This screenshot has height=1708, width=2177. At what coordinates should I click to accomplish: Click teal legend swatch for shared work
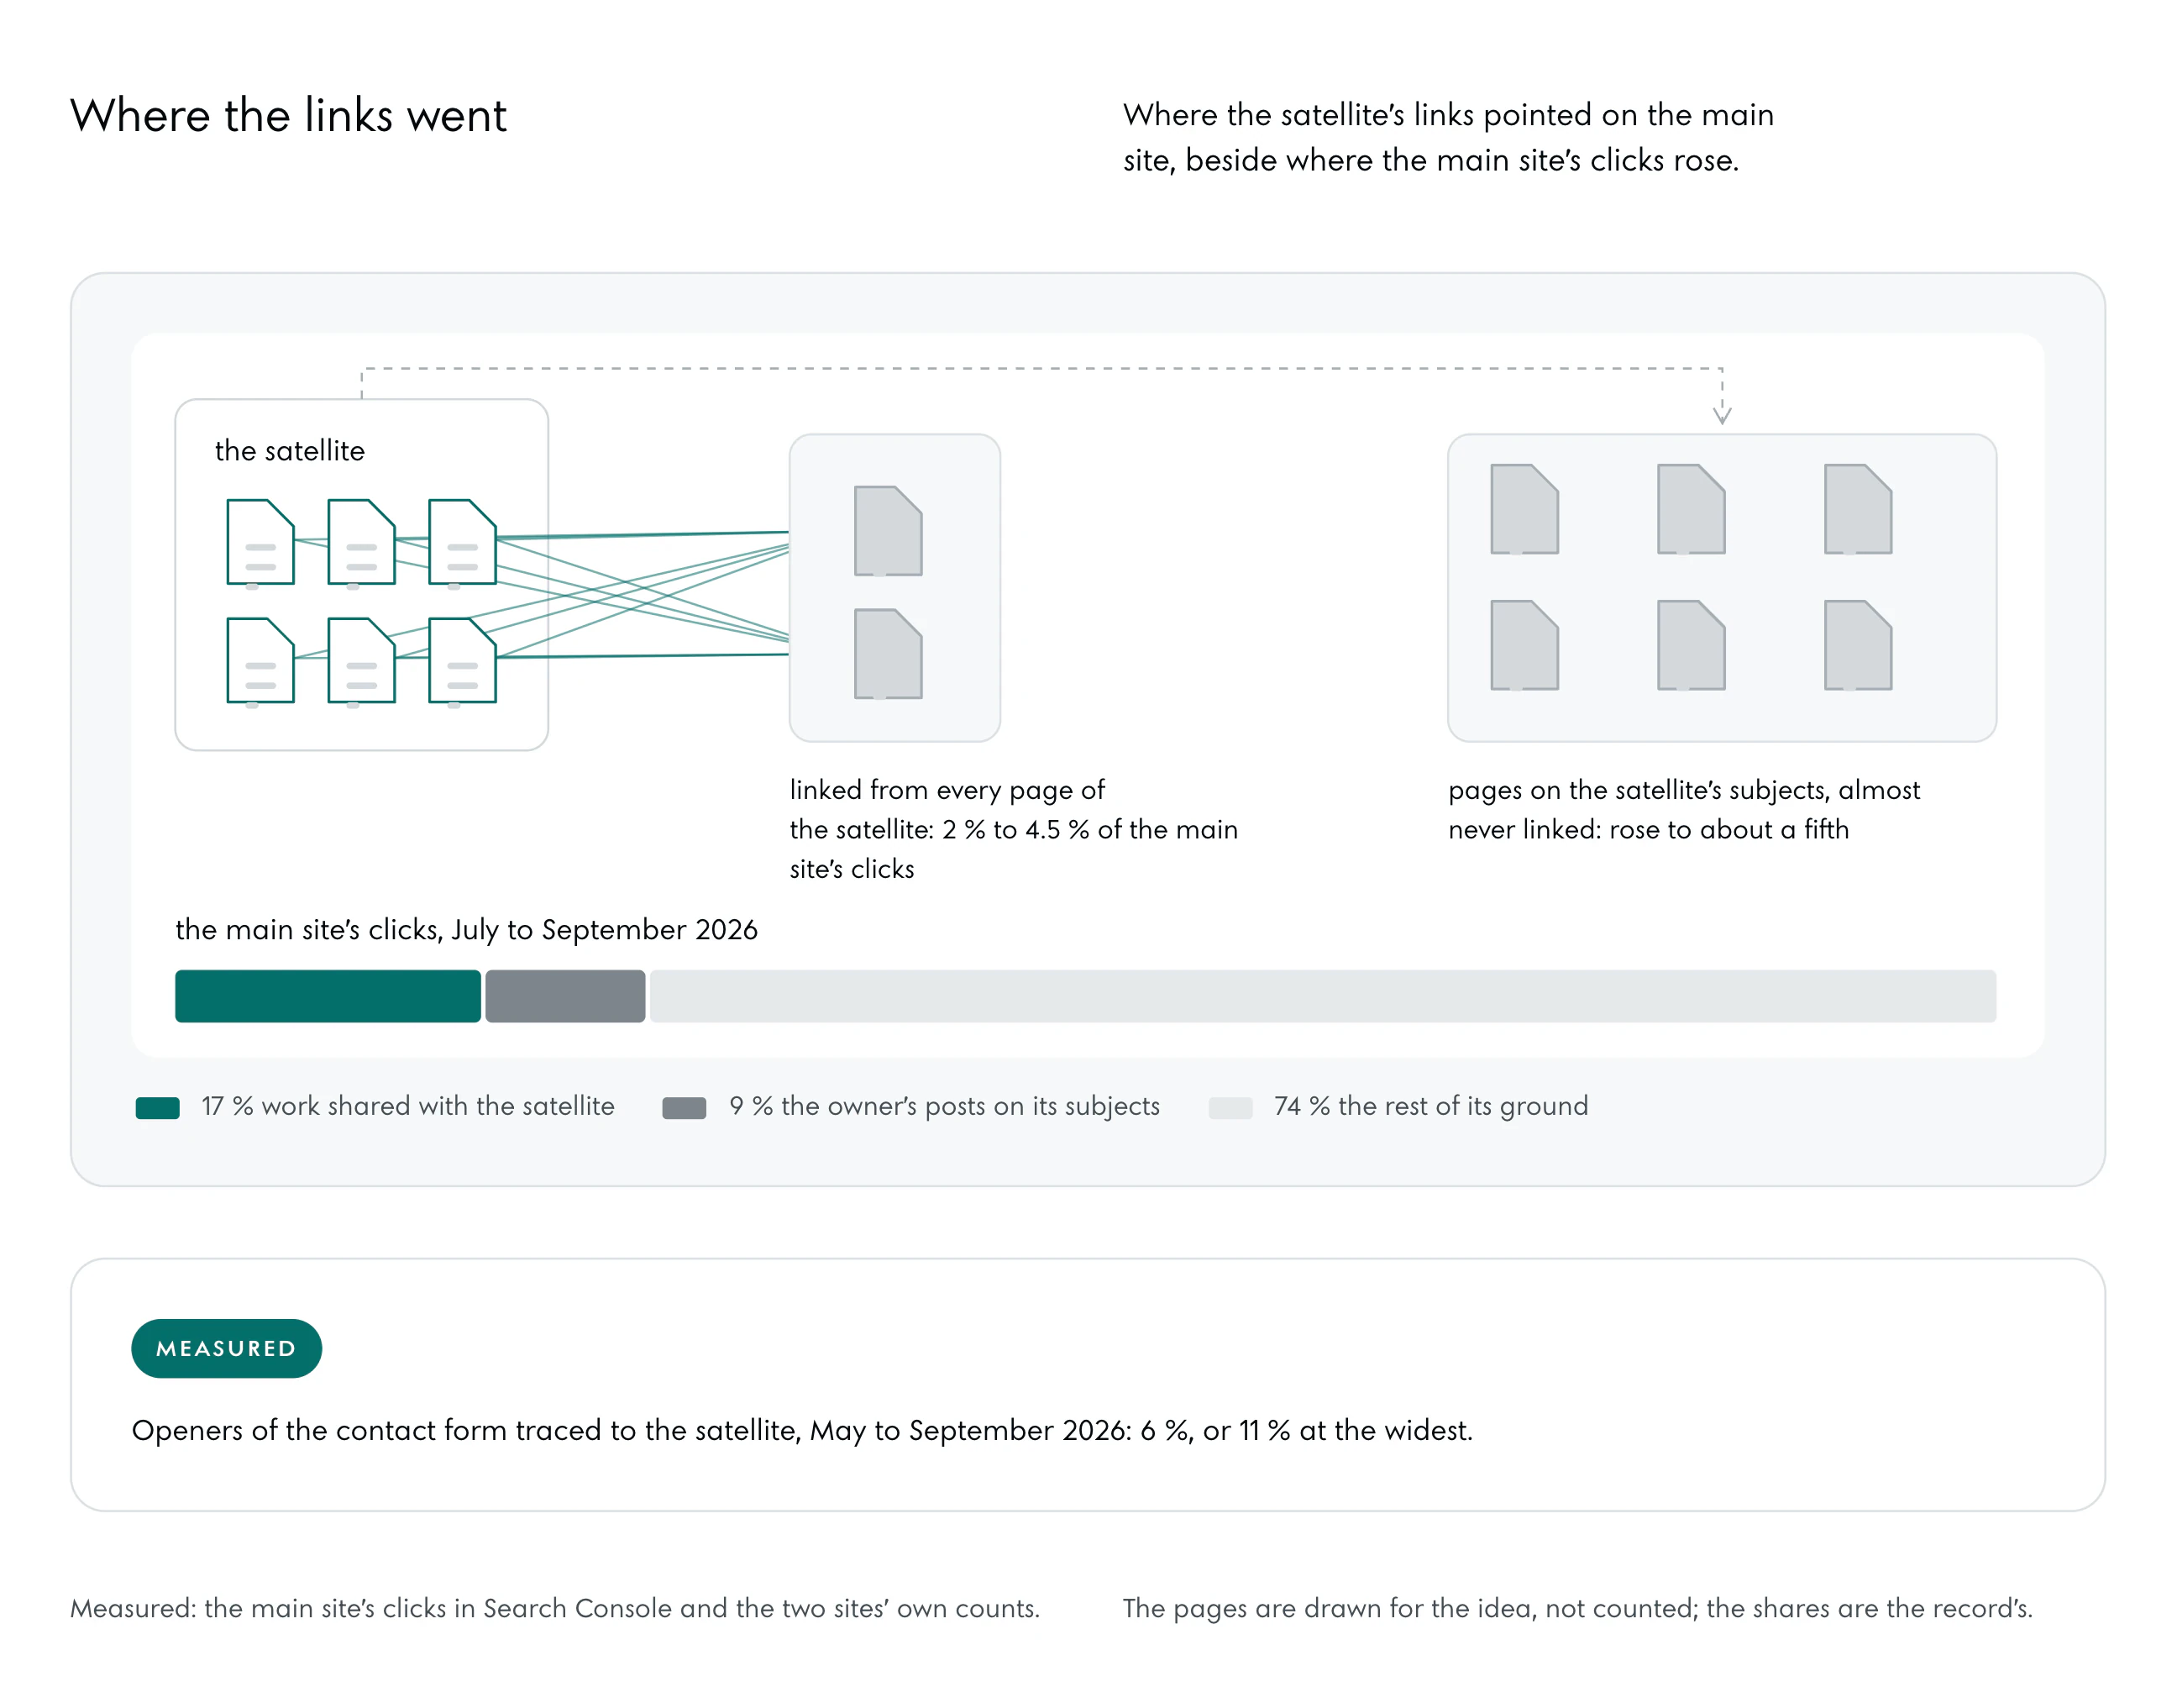click(158, 1108)
